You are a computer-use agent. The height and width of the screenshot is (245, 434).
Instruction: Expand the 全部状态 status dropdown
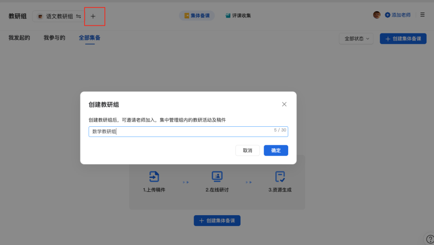coord(356,39)
